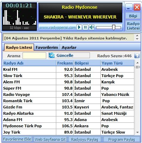
Task: Toggle the Radyo Listesi panel button
Action: point(133,26)
